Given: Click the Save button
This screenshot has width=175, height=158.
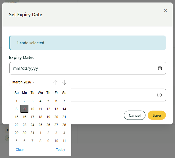Looking at the screenshot, I should (157, 115).
